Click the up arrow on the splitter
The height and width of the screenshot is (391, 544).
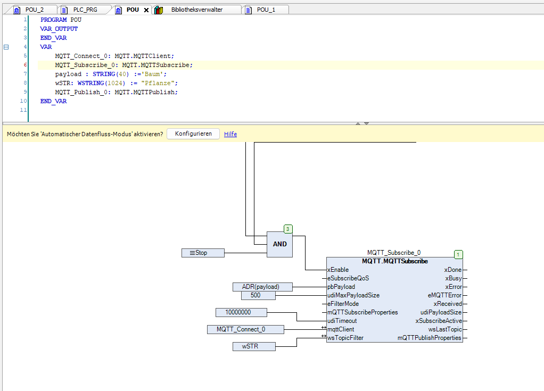click(x=358, y=123)
